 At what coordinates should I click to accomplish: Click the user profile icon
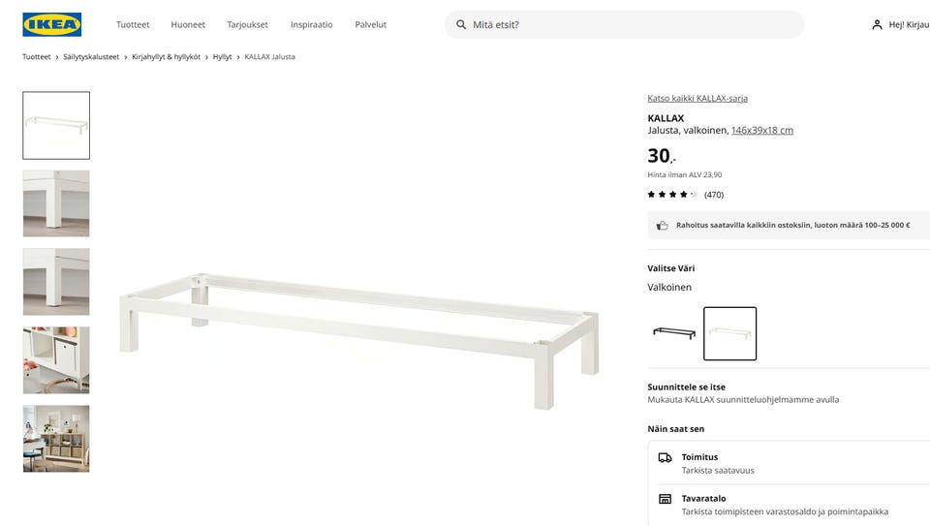(877, 24)
